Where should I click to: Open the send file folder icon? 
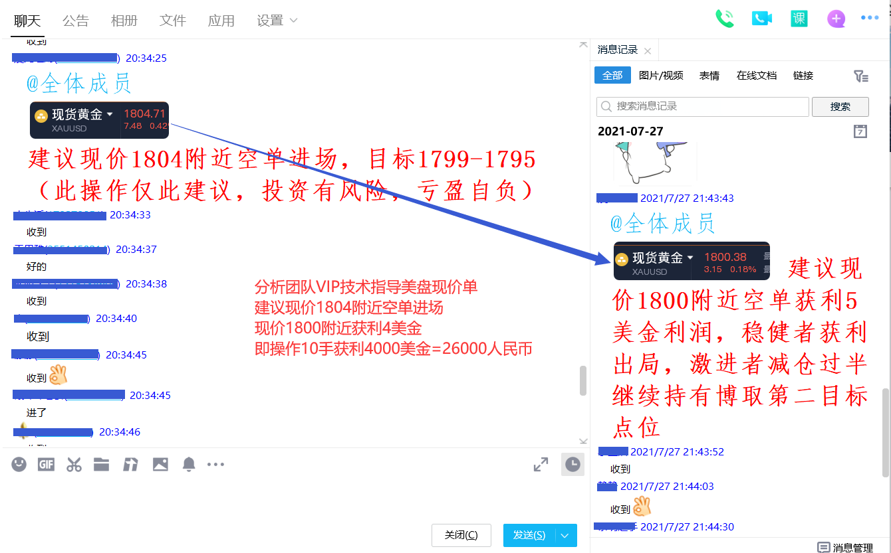(x=101, y=465)
